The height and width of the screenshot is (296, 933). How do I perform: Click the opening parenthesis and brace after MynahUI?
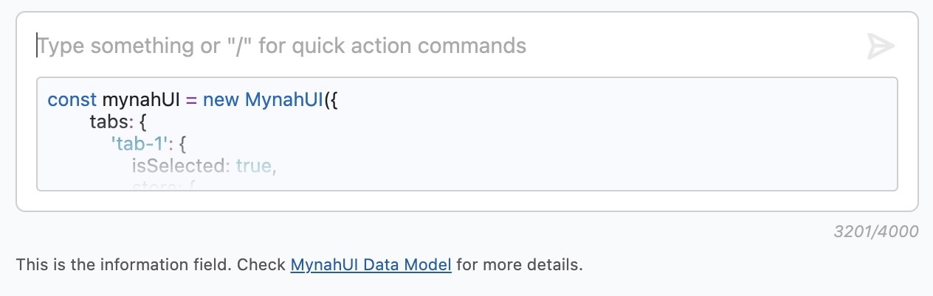click(x=331, y=99)
